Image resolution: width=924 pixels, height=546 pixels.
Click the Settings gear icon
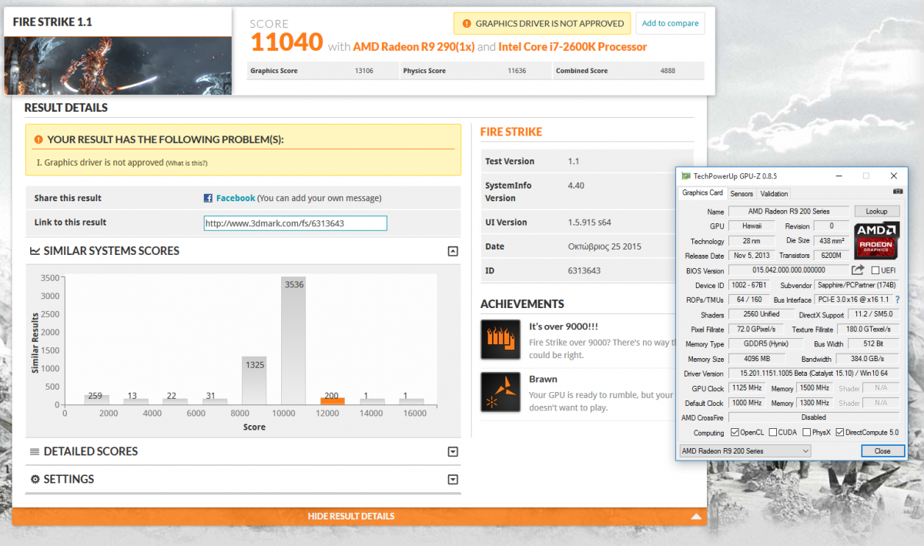click(x=35, y=479)
